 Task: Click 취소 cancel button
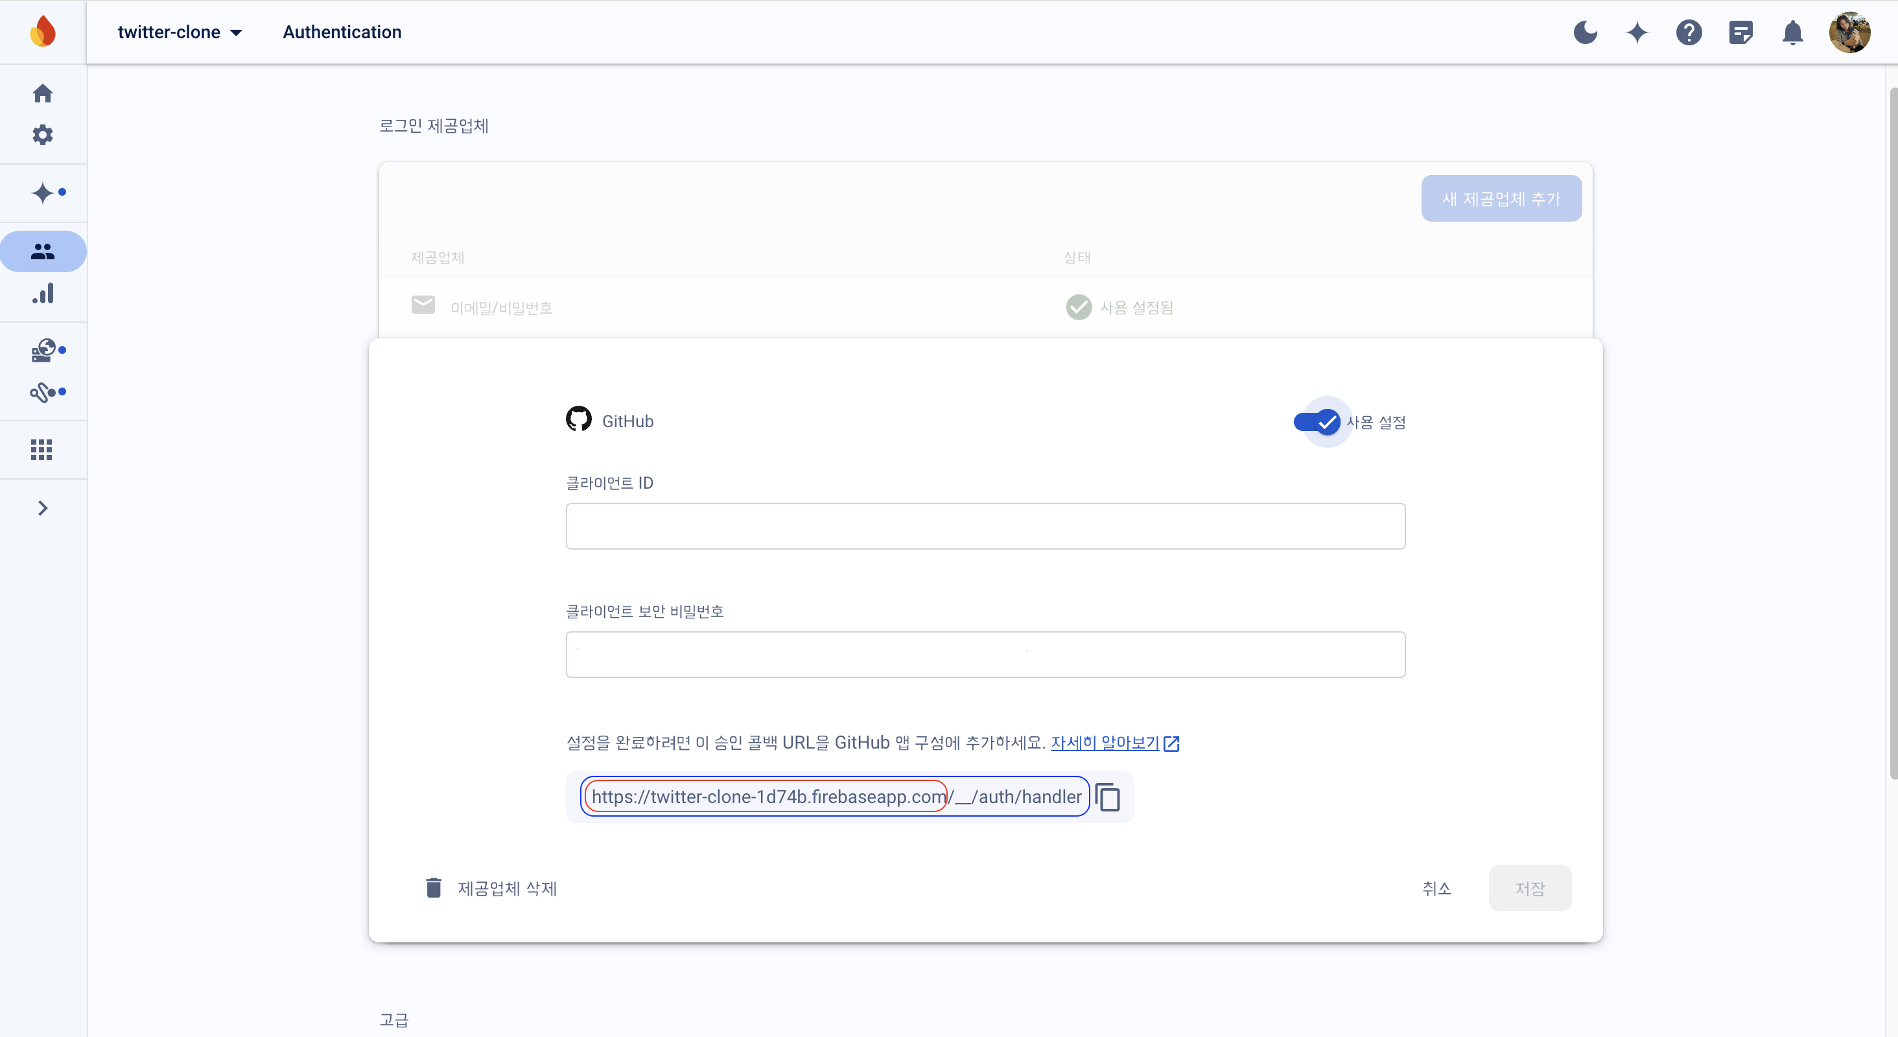1436,888
